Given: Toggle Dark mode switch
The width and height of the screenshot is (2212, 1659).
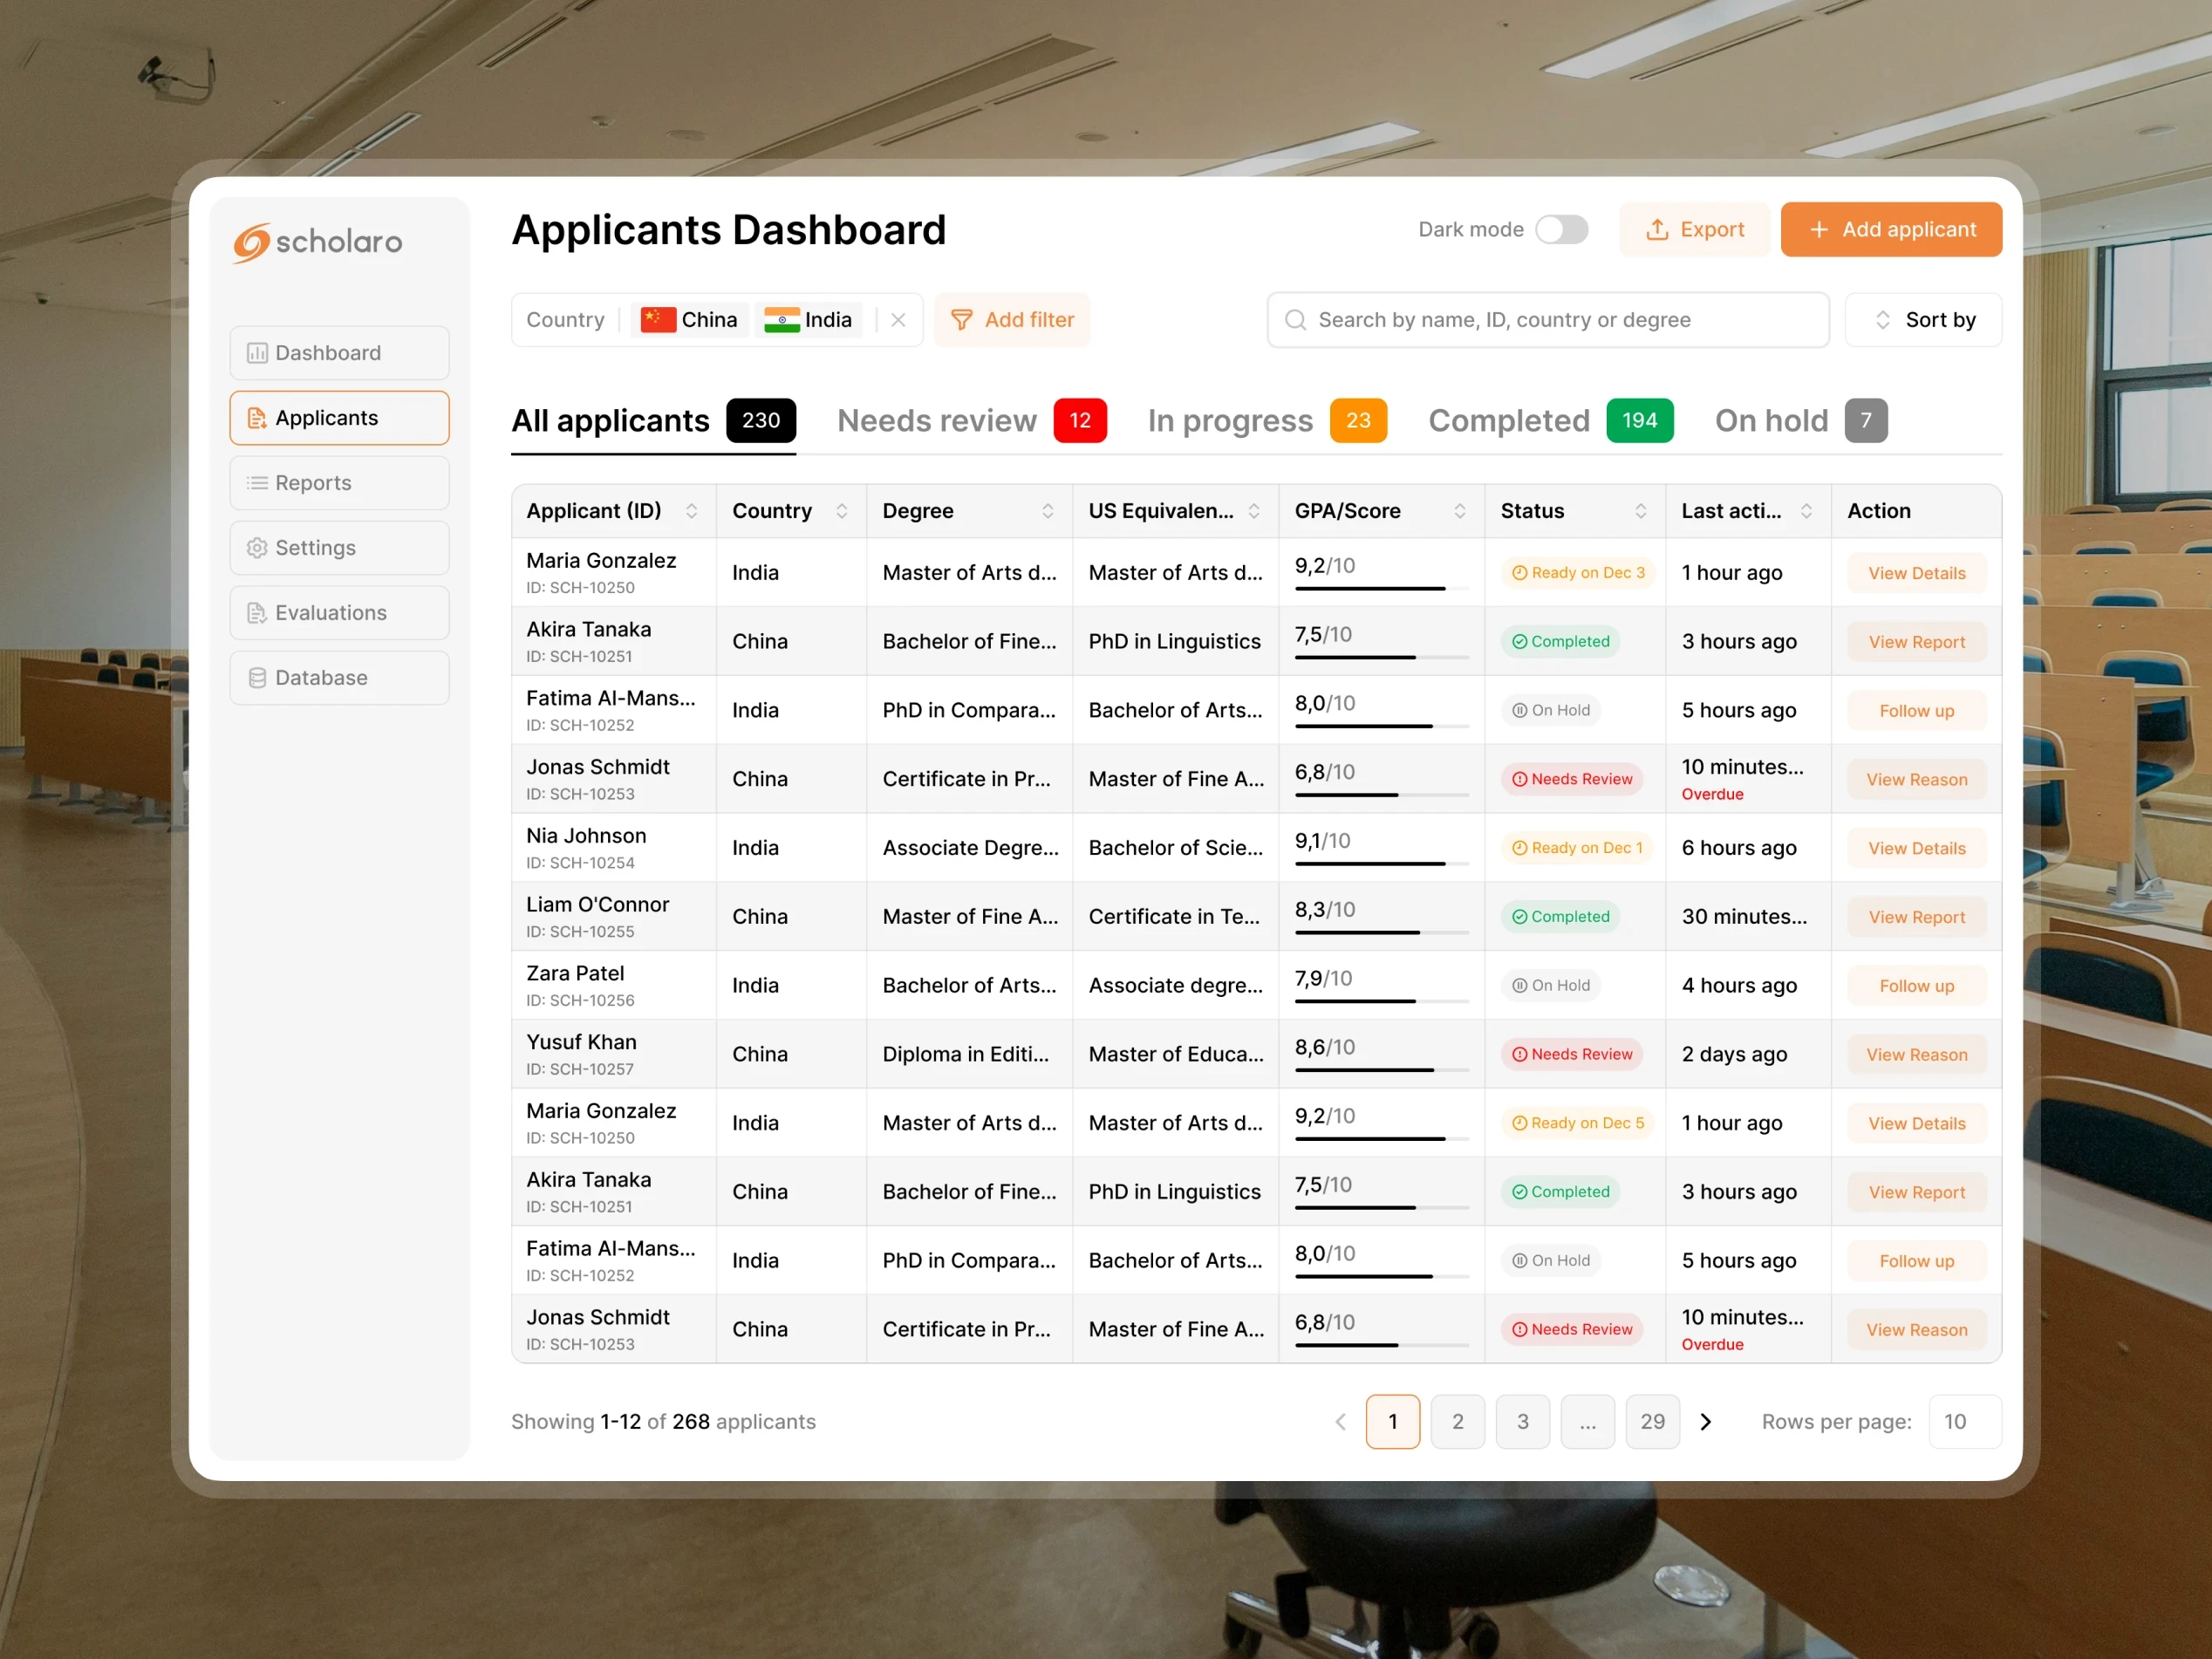Looking at the screenshot, I should coord(1561,230).
